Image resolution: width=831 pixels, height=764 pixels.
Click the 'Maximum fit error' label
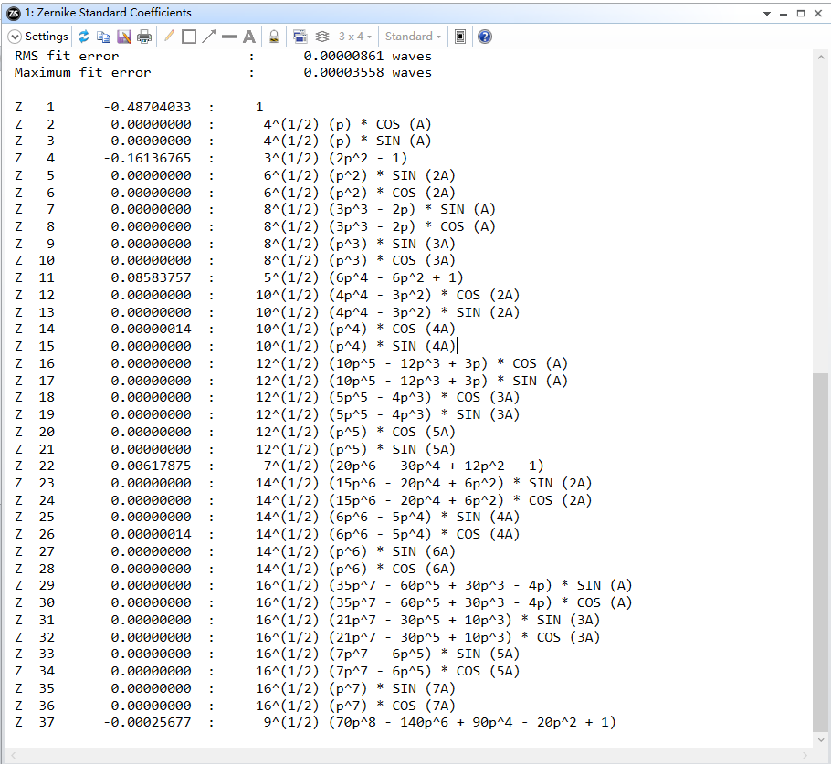83,73
